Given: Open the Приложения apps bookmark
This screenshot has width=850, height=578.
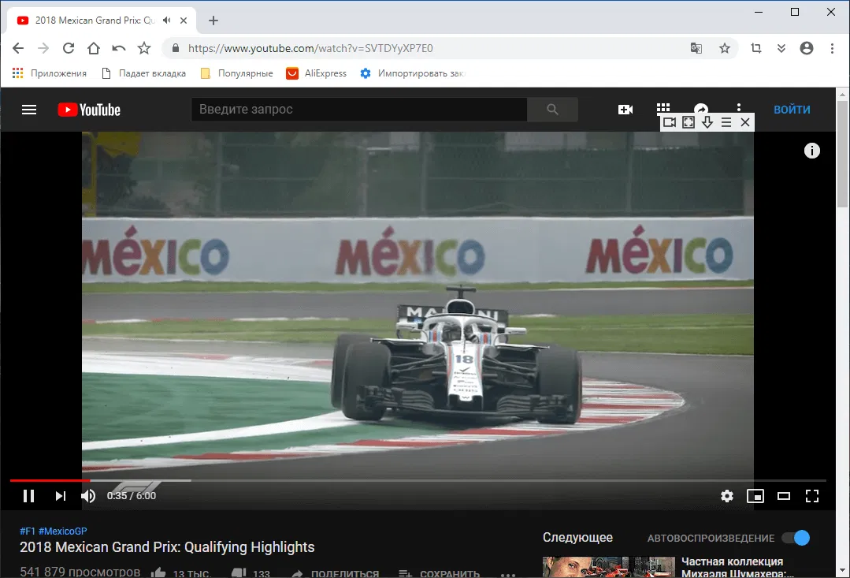Looking at the screenshot, I should (x=50, y=73).
